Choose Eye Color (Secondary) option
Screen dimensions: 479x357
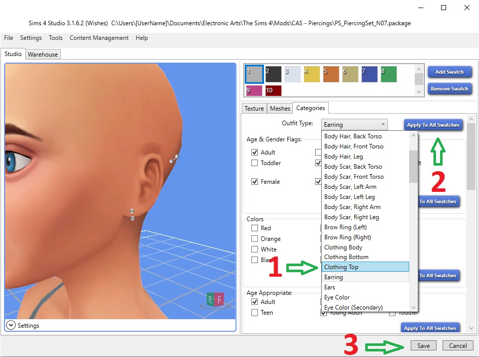pos(365,307)
